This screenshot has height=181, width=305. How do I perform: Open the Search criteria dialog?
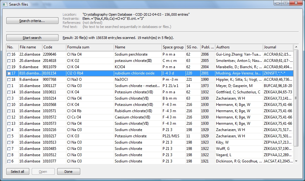pyautogui.click(x=32, y=21)
